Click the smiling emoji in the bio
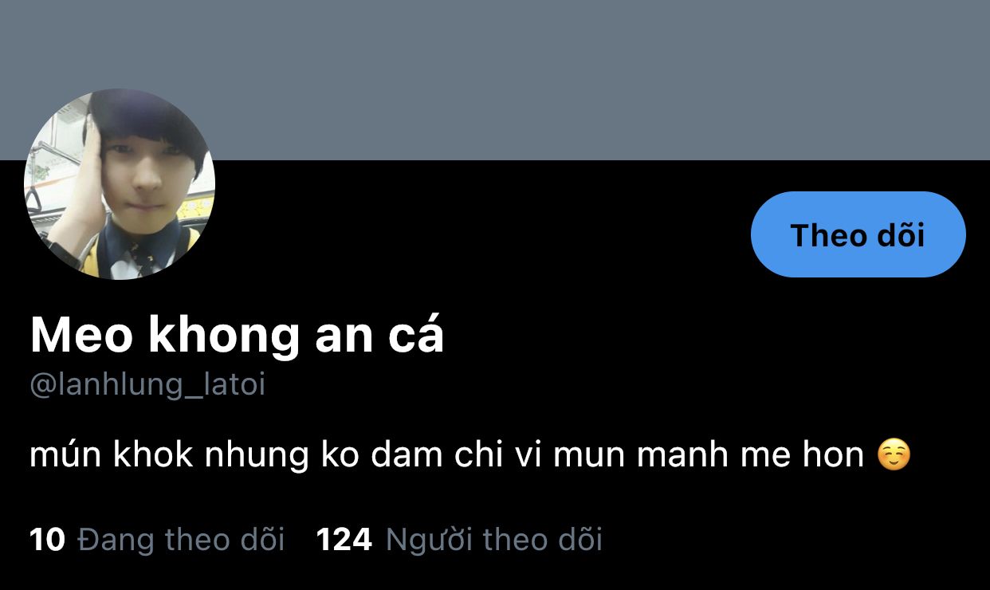Screen dimensions: 990x590 (894, 455)
